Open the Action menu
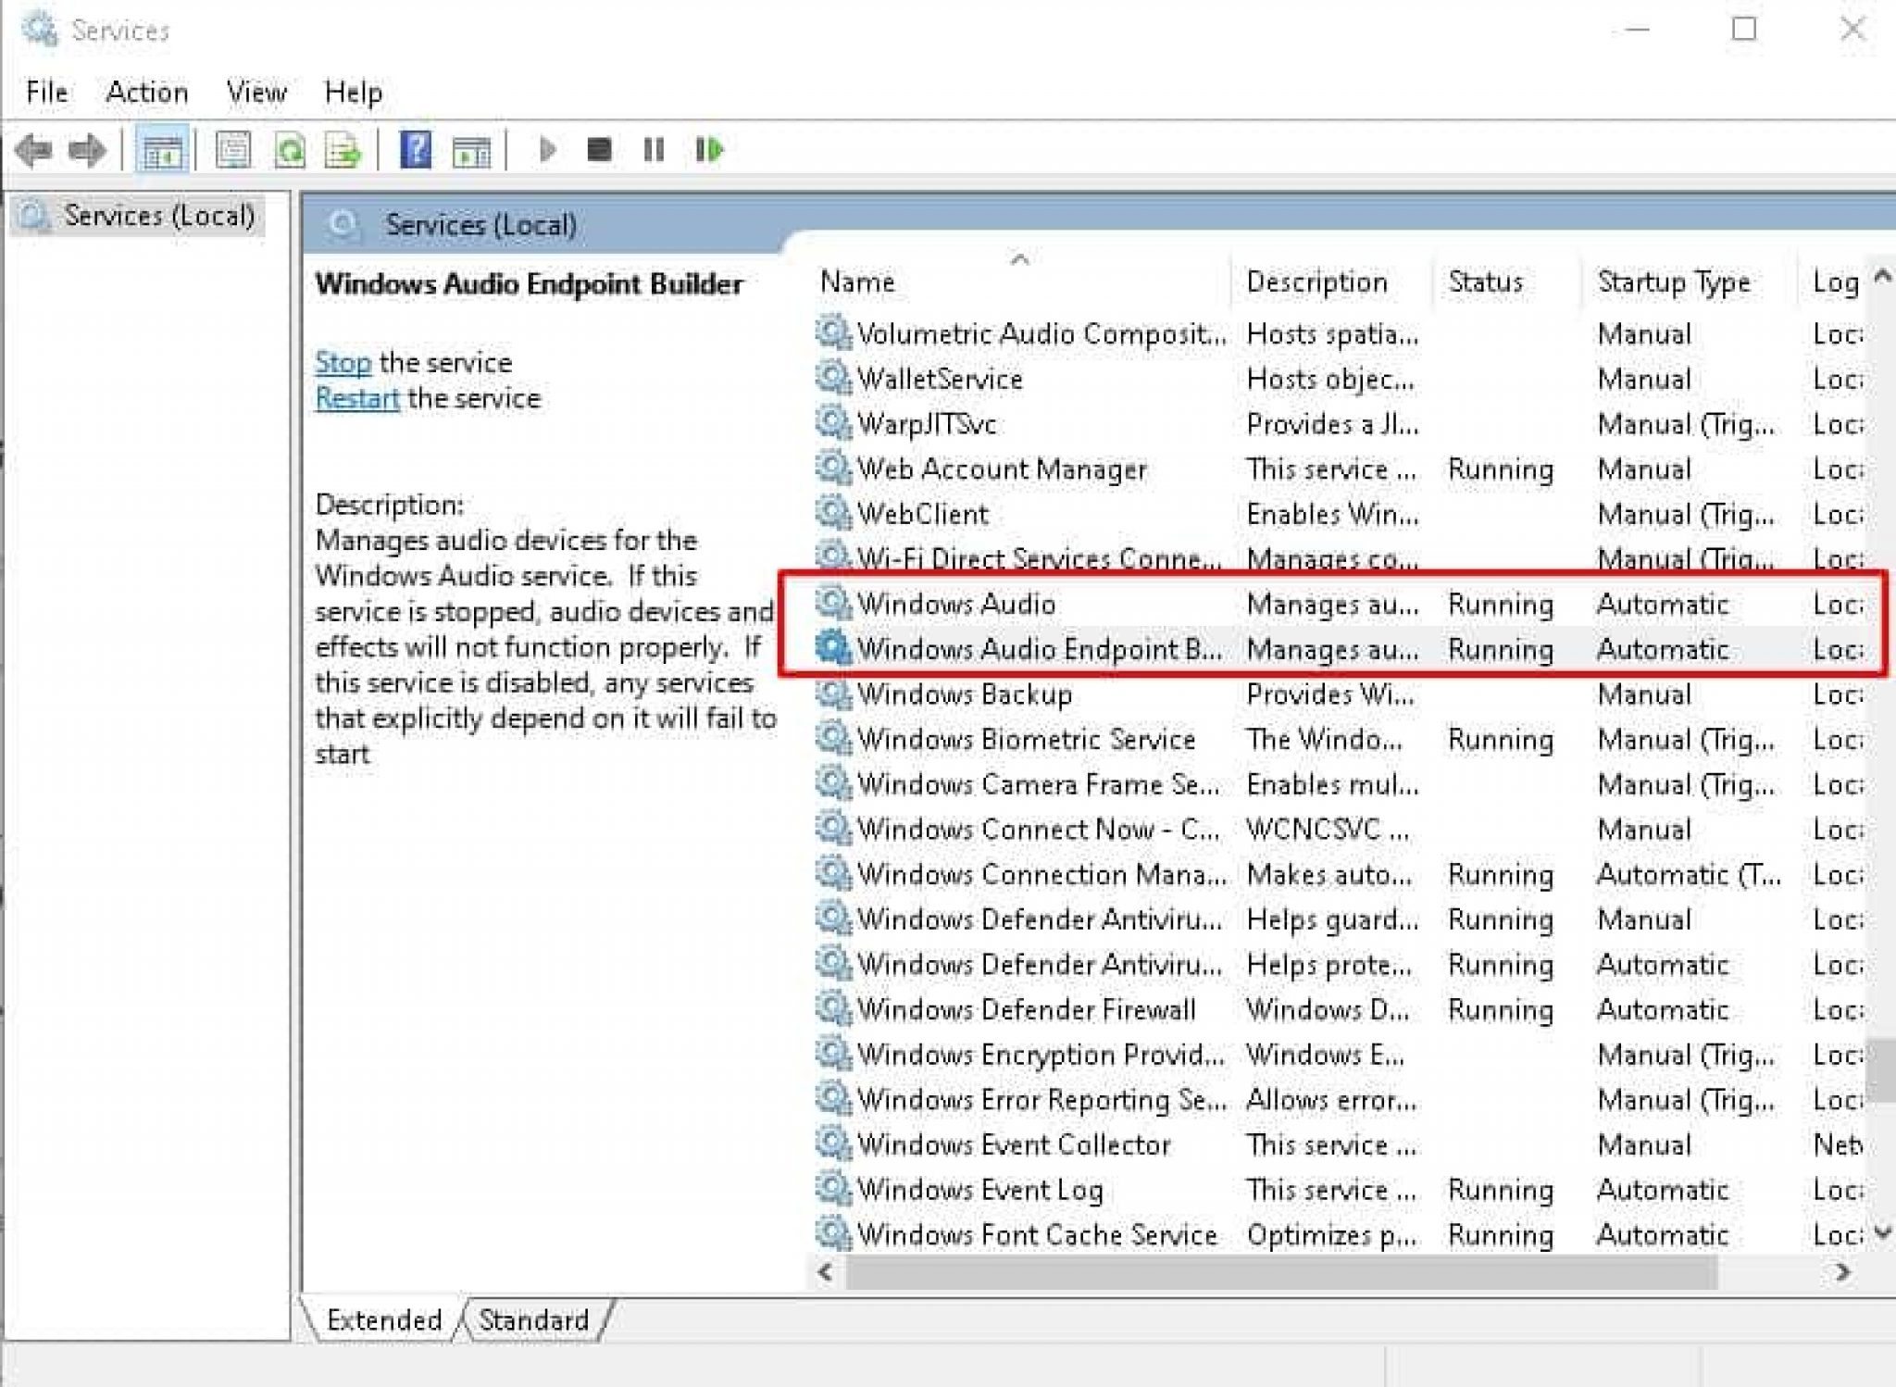This screenshot has height=1387, width=1896. click(147, 92)
